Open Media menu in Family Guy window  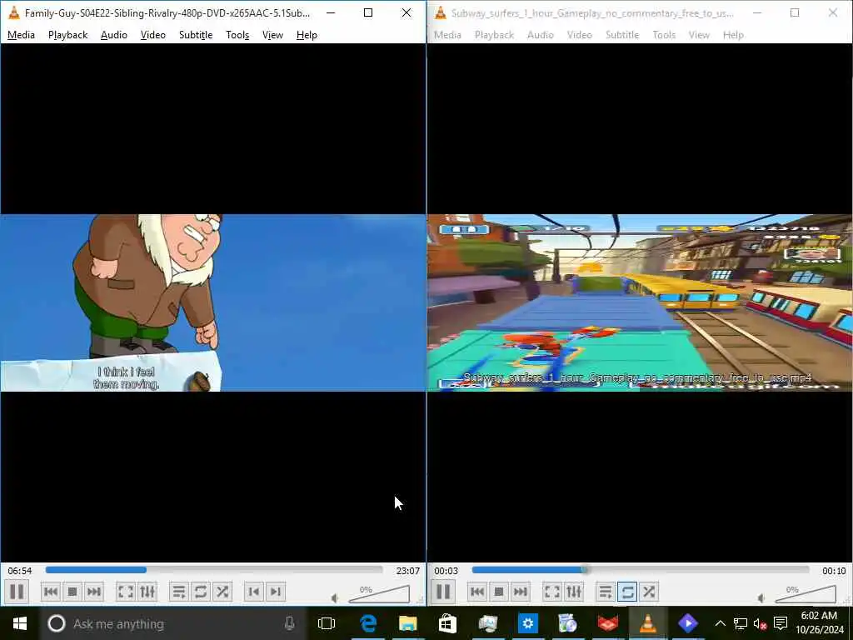point(21,35)
